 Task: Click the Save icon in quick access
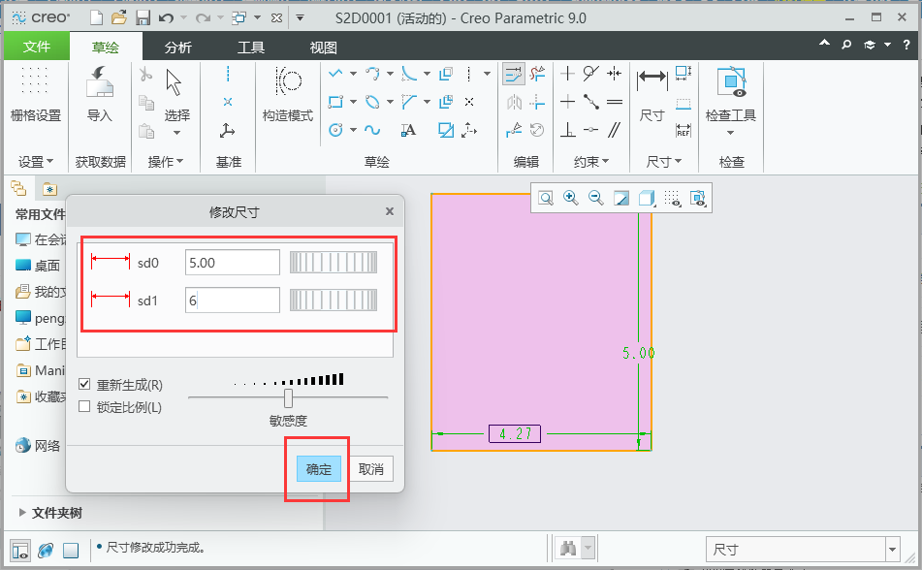143,18
